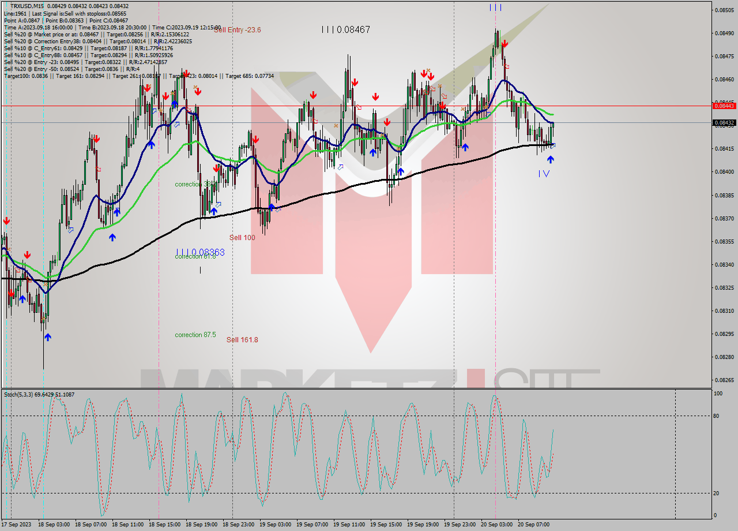Image resolution: width=738 pixels, height=531 pixels.
Task: Click the stochastic 100 level label
Action: [x=718, y=394]
